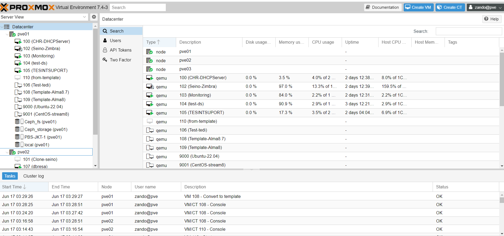Select 109 (Template-Alma8) in the tree
Image resolution: width=504 pixels, height=236 pixels.
[x=46, y=100]
